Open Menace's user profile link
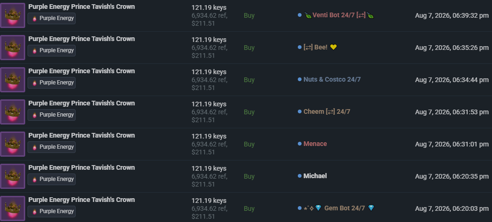The width and height of the screenshot is (492, 222). pyautogui.click(x=315, y=144)
